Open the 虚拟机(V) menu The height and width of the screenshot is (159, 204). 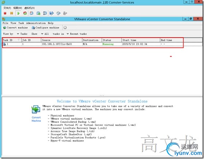[x=30, y=8]
